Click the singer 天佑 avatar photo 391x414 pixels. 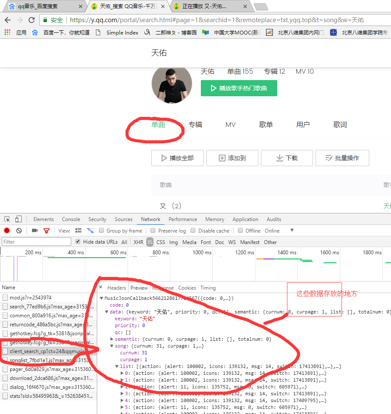pyautogui.click(x=172, y=84)
